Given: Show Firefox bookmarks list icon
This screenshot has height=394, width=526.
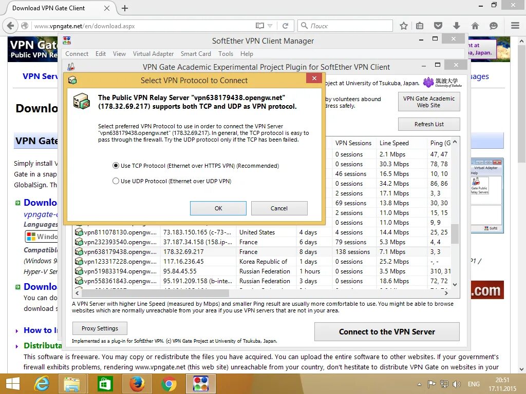Looking at the screenshot, I should pos(420,26).
